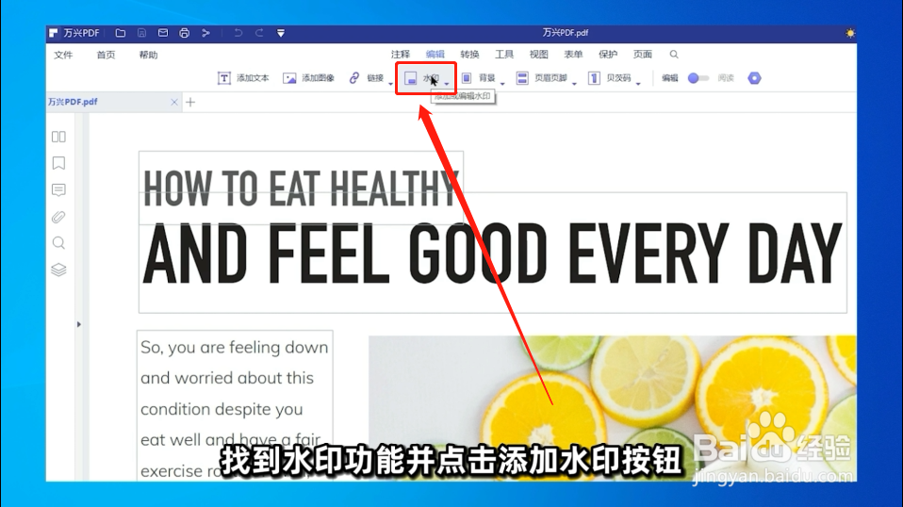Select the HOW TO EAT HEALTHY text box
903x507 pixels.
[x=301, y=188]
